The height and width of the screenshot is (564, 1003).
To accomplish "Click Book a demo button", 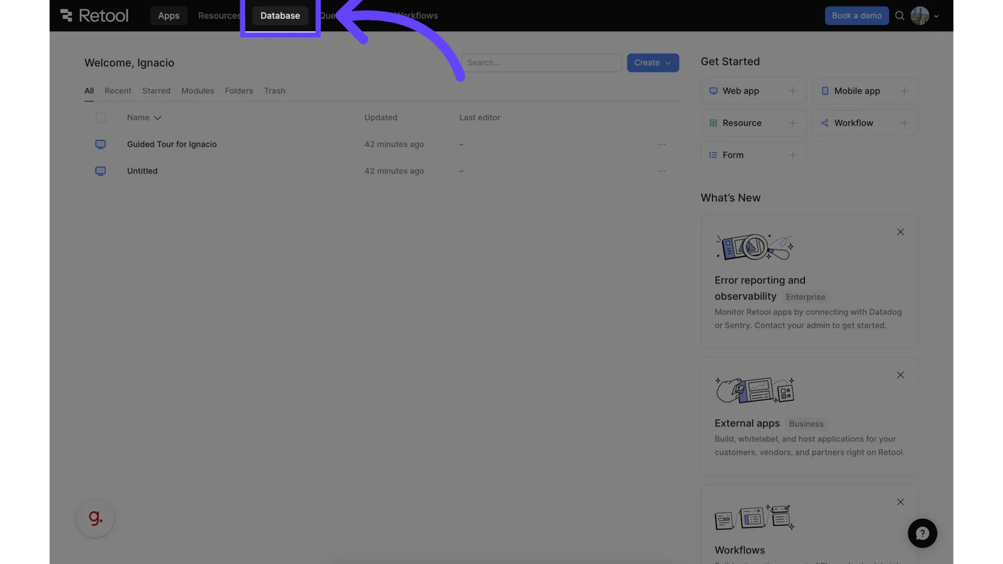I will [856, 16].
